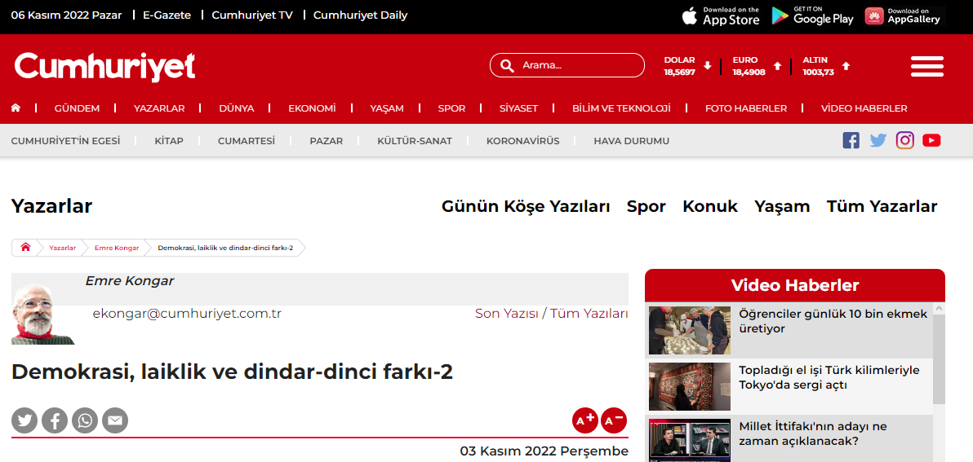Screen dimensions: 973x462
Task: Open Cumhuriyet's YouTube channel icon
Action: pyautogui.click(x=931, y=140)
